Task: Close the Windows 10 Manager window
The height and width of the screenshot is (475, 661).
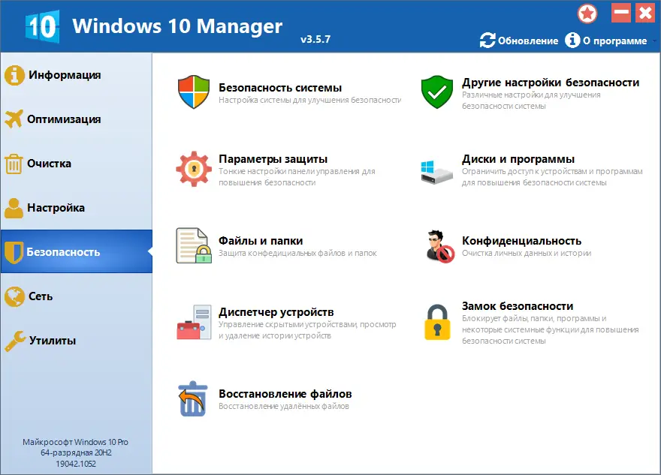Action: 645,13
